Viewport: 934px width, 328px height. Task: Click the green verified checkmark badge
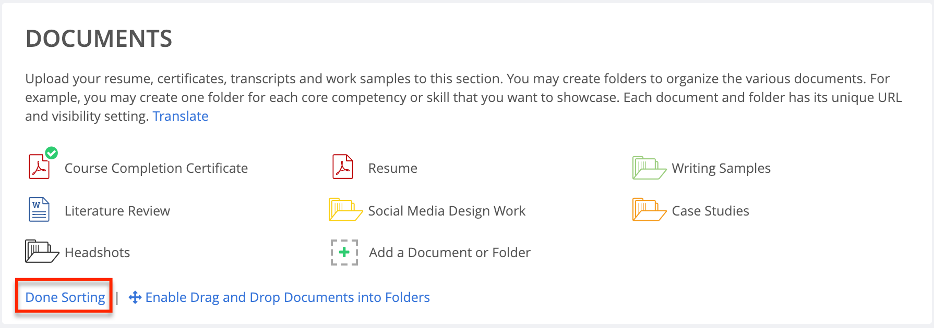point(51,153)
